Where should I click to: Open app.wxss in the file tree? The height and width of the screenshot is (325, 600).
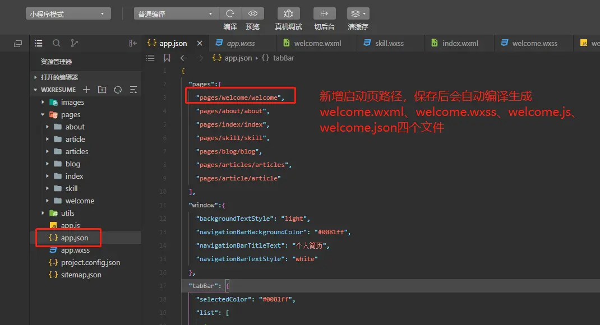[86, 250]
